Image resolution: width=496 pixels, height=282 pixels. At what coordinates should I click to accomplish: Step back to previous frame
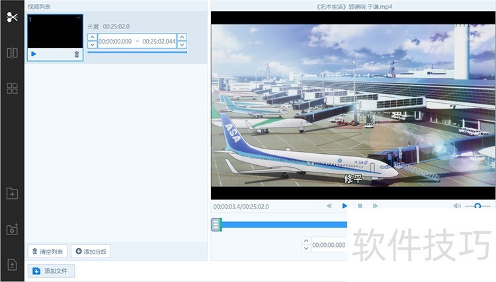pos(329,206)
